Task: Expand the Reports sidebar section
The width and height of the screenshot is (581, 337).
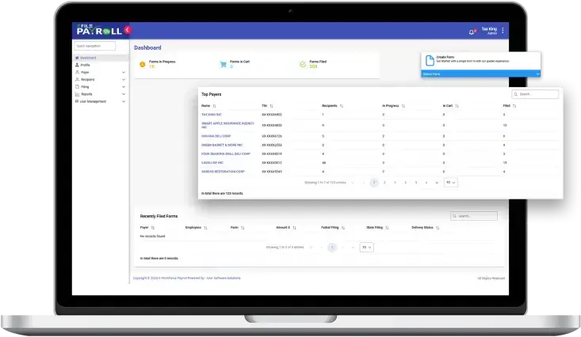Action: click(x=124, y=94)
